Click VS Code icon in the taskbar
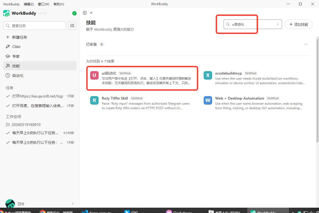Screen dimensions: 319x213 [x=85, y=212]
